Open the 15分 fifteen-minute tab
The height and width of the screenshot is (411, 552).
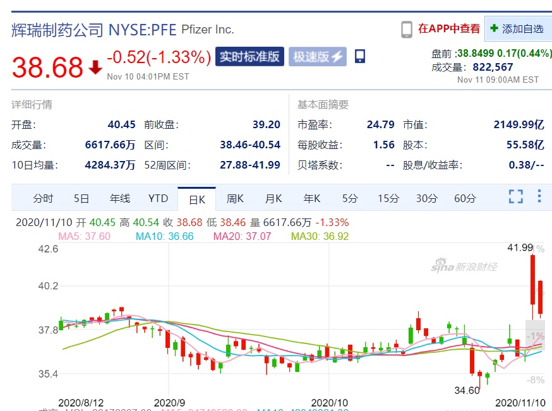point(388,198)
